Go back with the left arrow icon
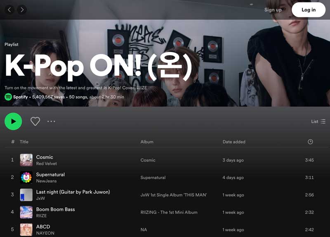The height and width of the screenshot is (237, 330). [9, 9]
